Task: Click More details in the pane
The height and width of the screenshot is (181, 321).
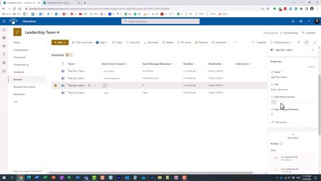Action: pyautogui.click(x=293, y=138)
